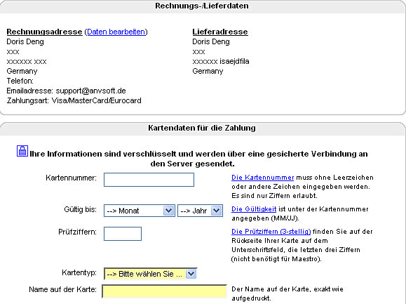The image size is (406, 304).
Task: Expand the Monat expiry dropdown
Action: (140, 211)
